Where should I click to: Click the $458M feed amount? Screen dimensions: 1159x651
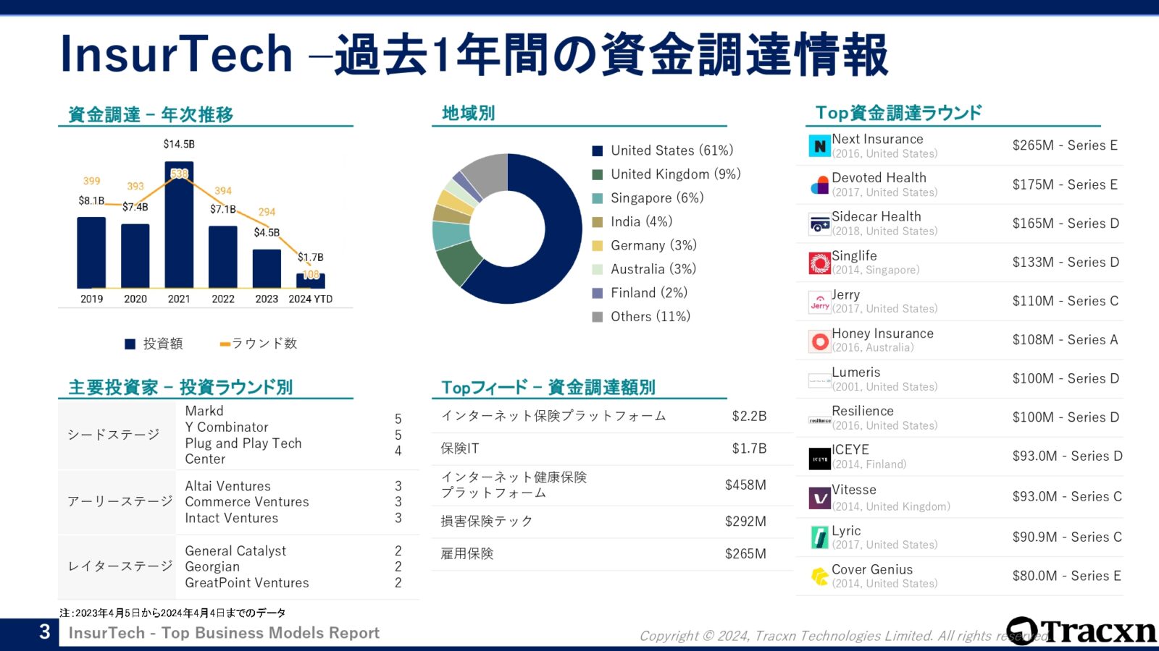coord(745,485)
